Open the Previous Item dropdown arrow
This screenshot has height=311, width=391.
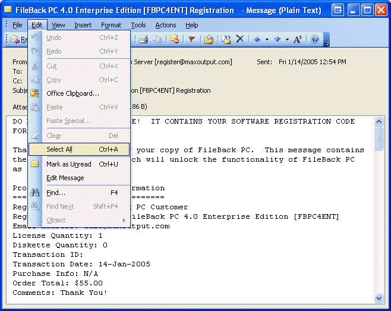tap(267, 39)
